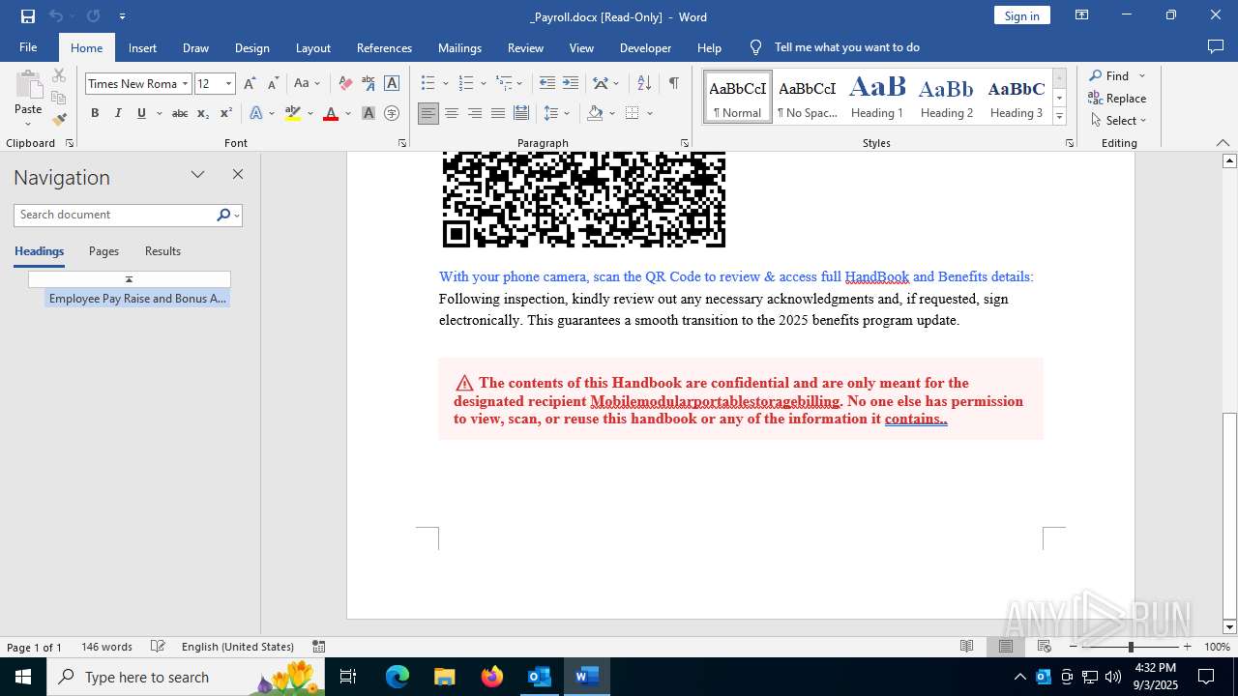Apply the No Spacing style
The width and height of the screenshot is (1238, 696).
(x=808, y=97)
